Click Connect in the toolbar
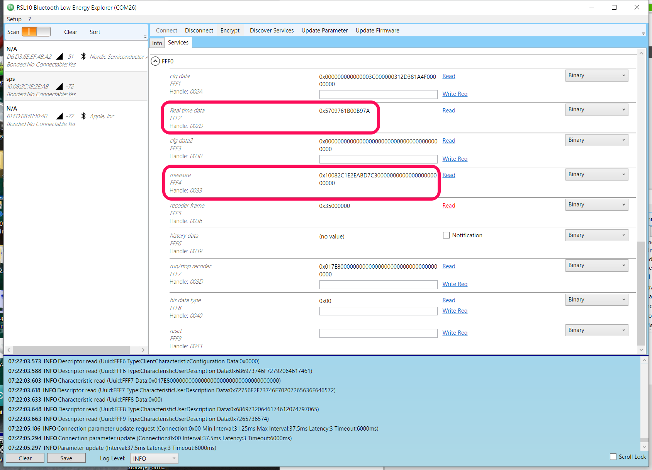 [166, 31]
